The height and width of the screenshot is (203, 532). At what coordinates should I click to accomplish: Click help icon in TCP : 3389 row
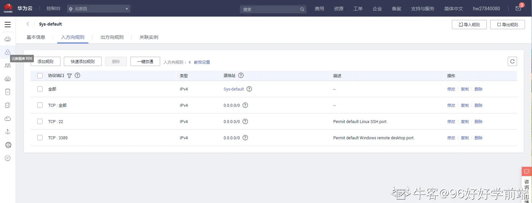coord(245,138)
